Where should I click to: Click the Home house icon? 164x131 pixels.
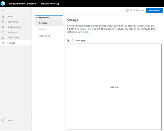coord(3,17)
